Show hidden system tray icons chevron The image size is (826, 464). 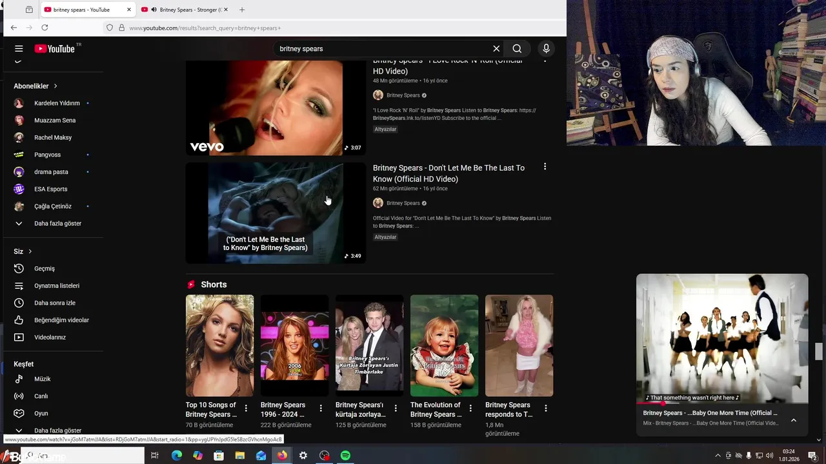click(718, 456)
